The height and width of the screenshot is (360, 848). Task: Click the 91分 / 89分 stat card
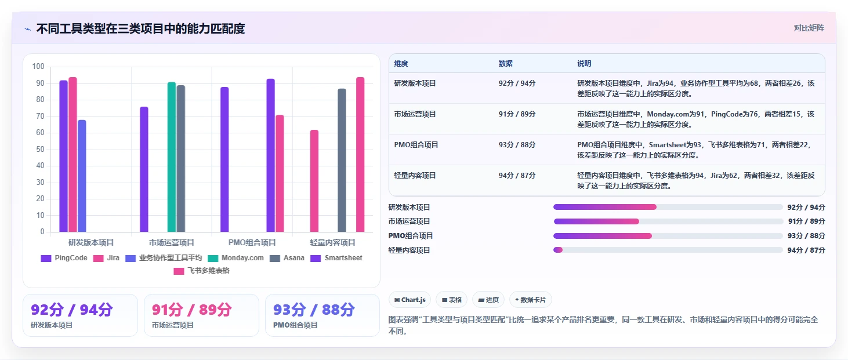coord(201,315)
